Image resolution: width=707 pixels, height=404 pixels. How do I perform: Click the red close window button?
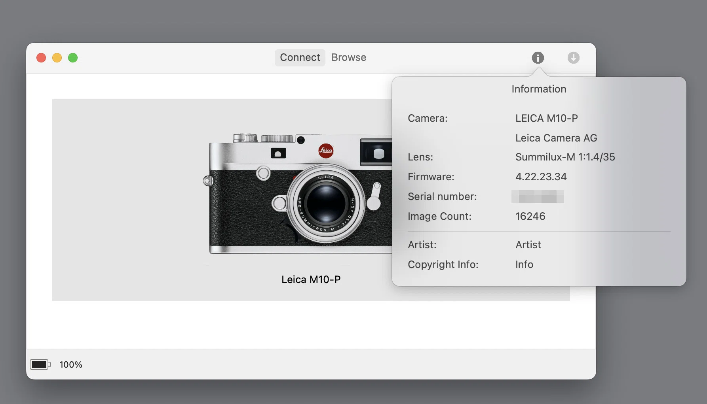coord(41,58)
